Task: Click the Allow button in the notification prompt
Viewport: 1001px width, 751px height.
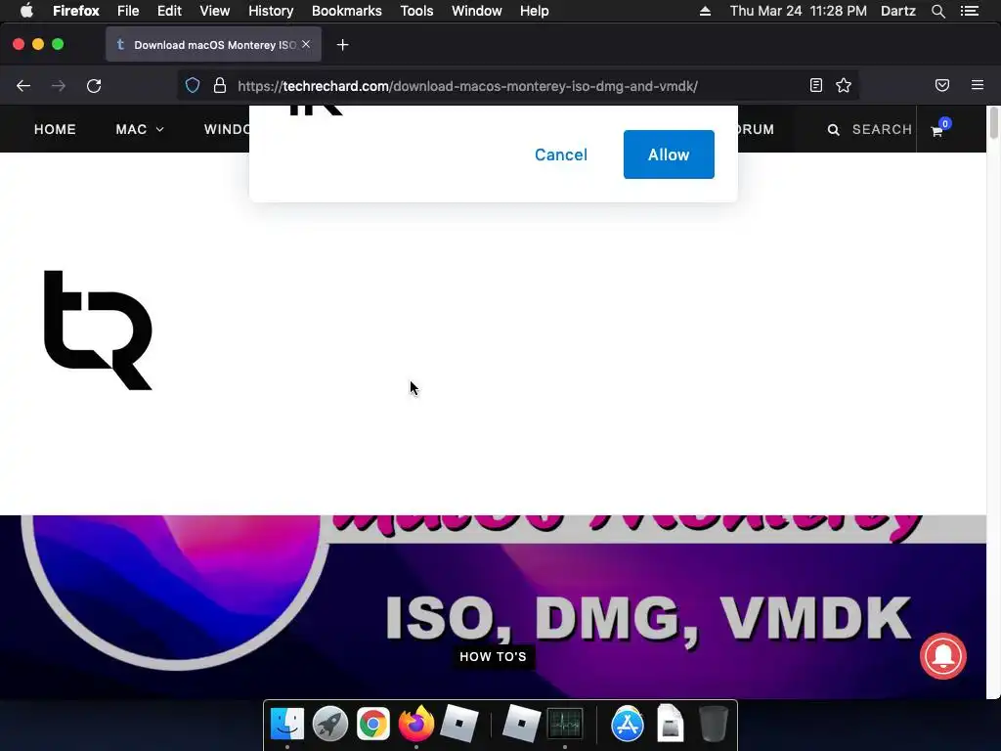Action: click(669, 155)
